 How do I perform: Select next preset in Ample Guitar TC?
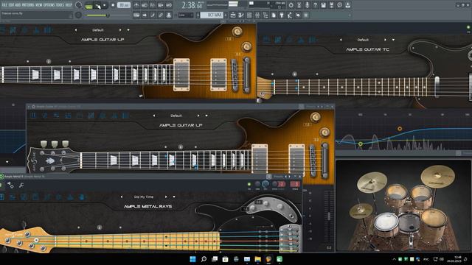[x=385, y=40]
